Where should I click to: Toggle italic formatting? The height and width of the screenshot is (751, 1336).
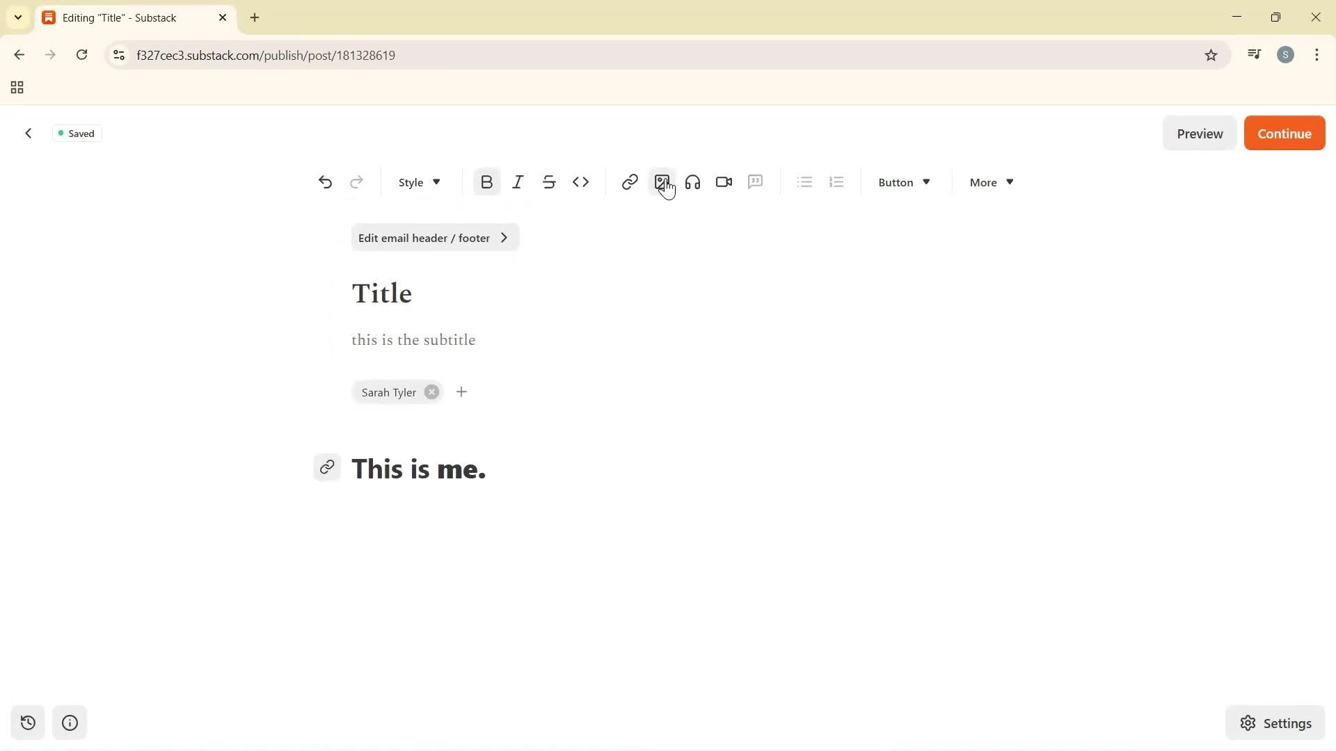point(518,181)
